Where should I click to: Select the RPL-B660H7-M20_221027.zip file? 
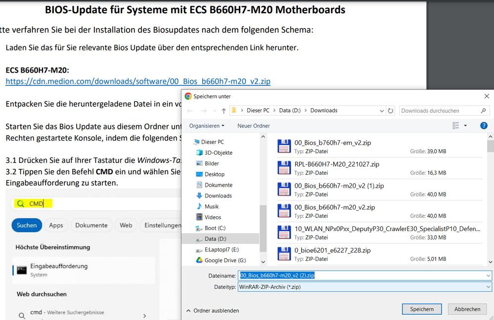[337, 164]
